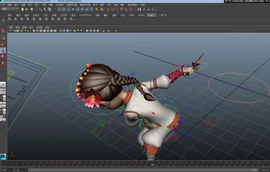Image resolution: width=270 pixels, height=172 pixels.
Task: Click the recorder magnifier icon
Action: (x=230, y=1)
